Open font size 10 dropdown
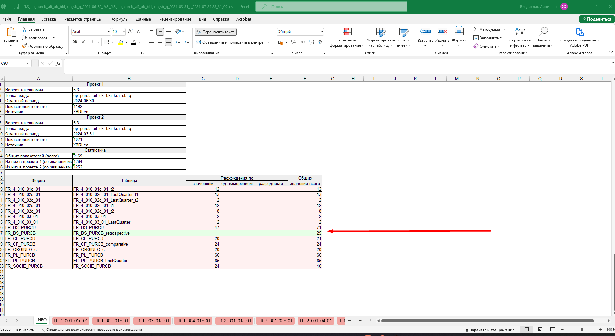This screenshot has width=615, height=336. [124, 32]
